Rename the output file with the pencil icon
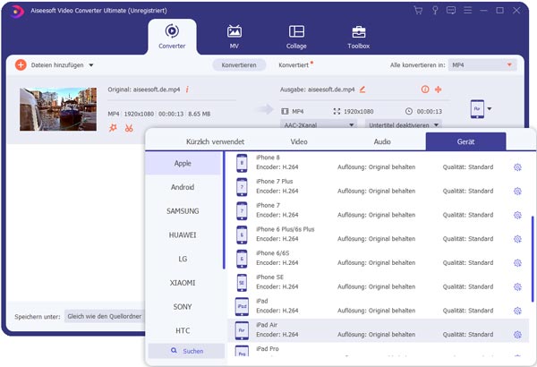 (362, 90)
